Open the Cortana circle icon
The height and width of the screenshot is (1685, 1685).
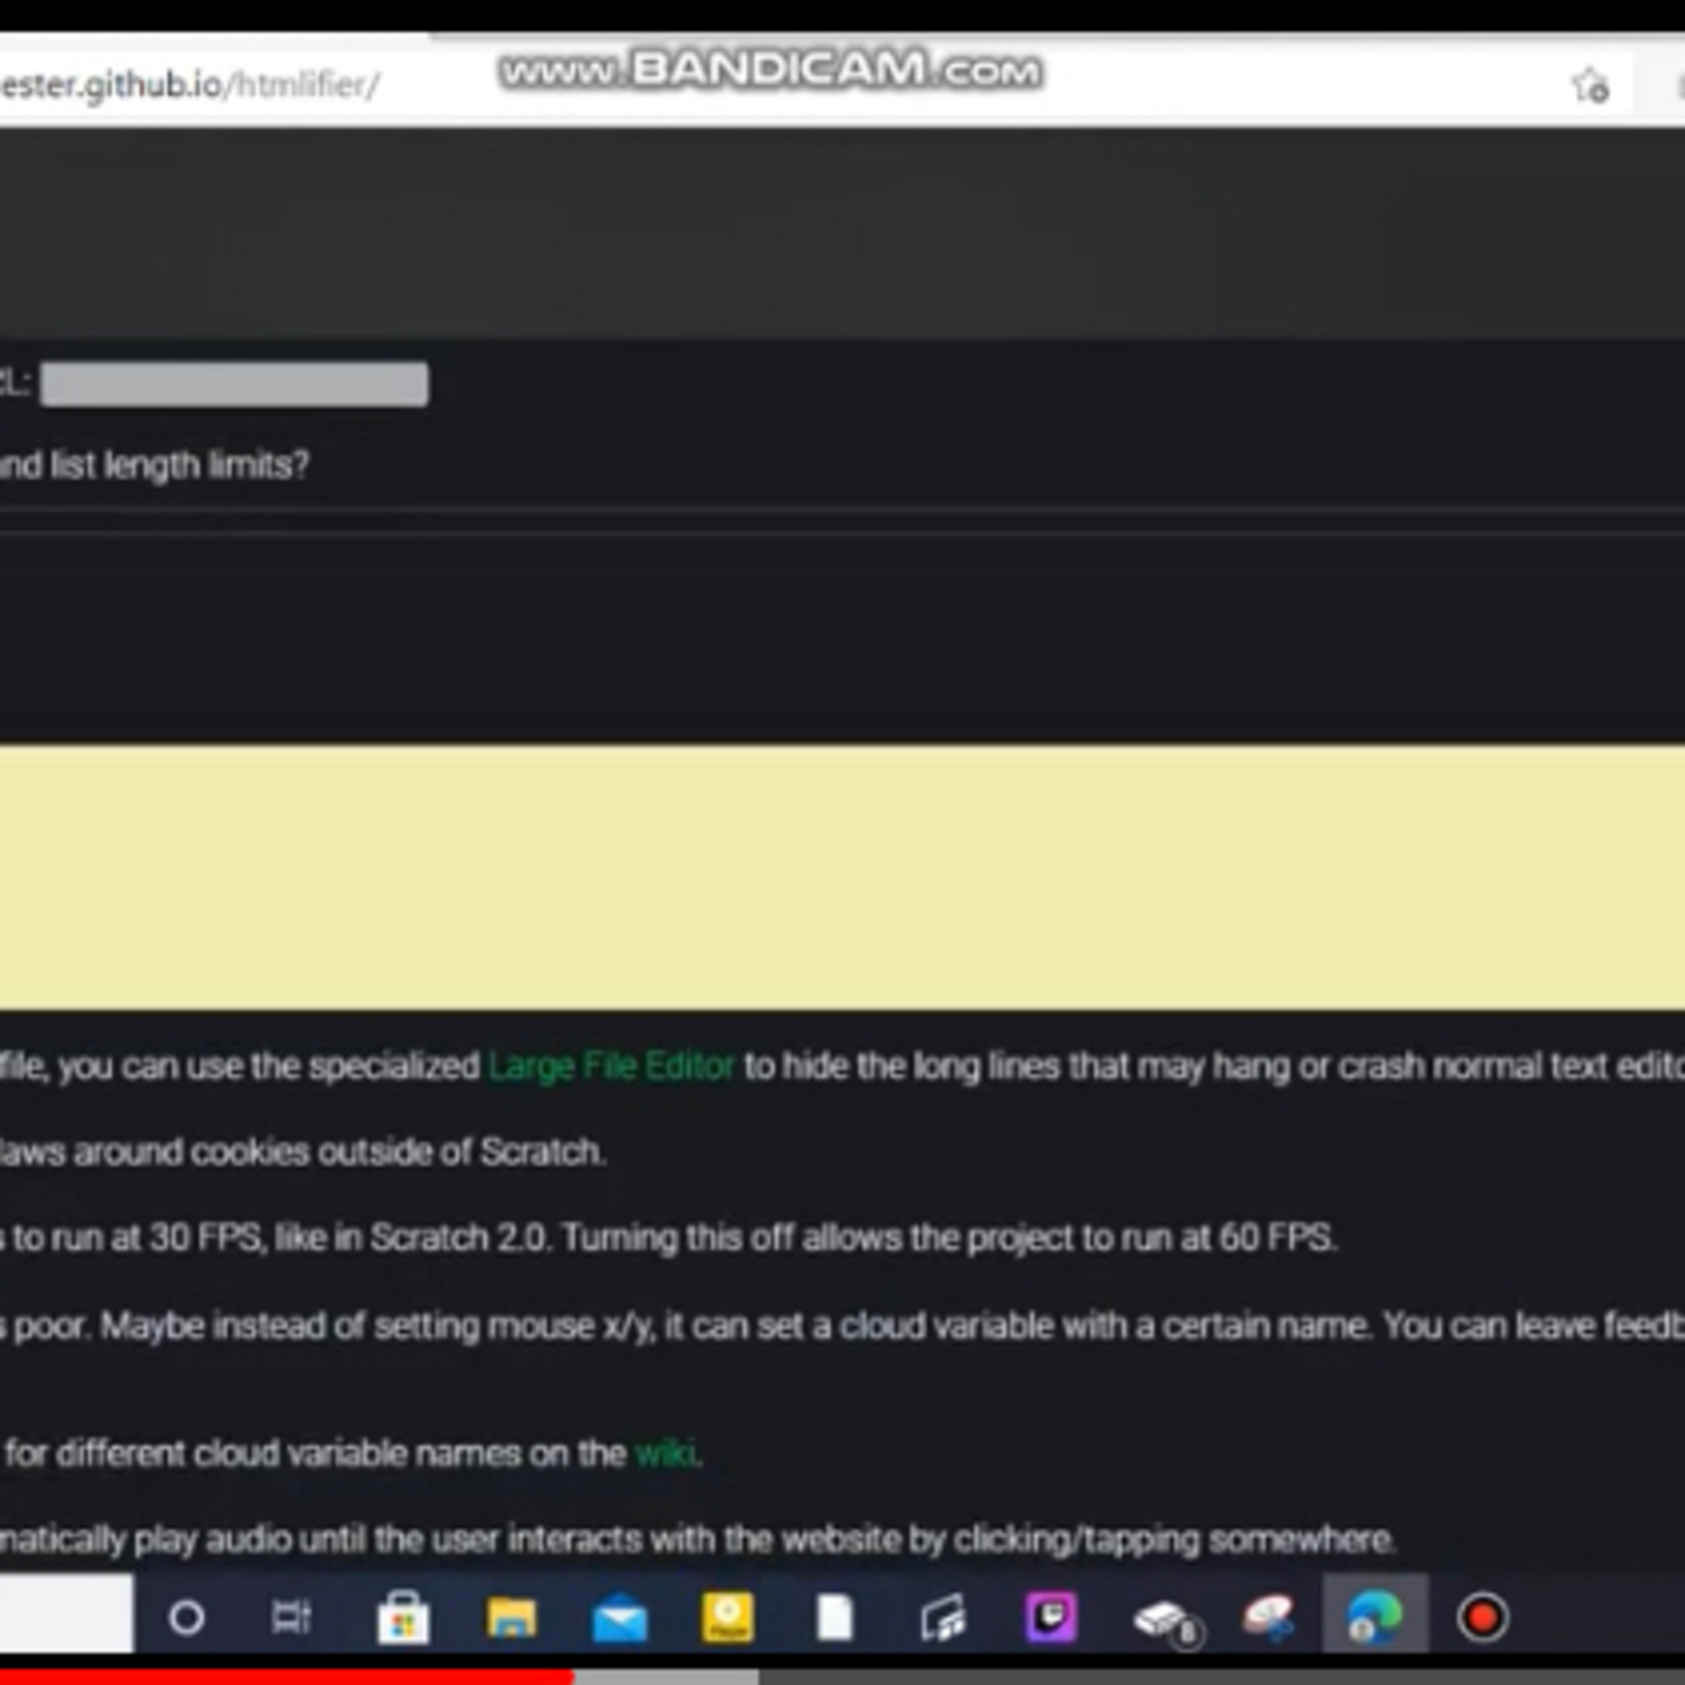[x=186, y=1618]
